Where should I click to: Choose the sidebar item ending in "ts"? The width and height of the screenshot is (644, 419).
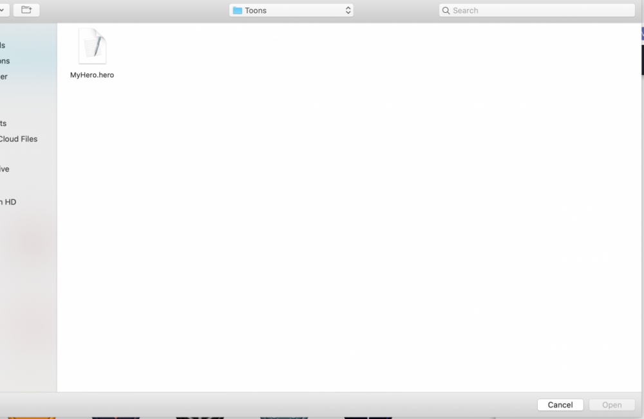(x=3, y=123)
